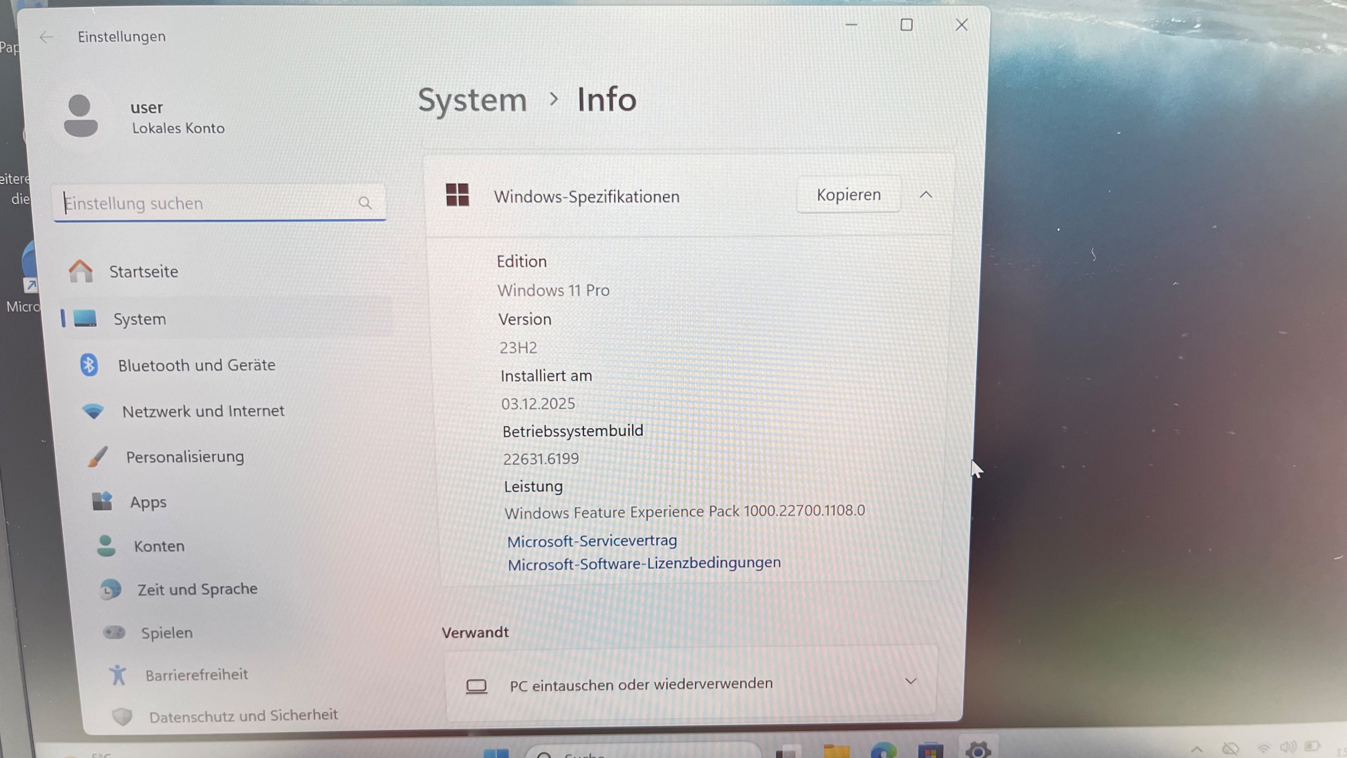
Task: Click the build number 22631.6199
Action: coord(541,459)
